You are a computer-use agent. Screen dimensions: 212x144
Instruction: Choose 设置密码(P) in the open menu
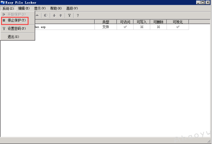tap(16, 29)
